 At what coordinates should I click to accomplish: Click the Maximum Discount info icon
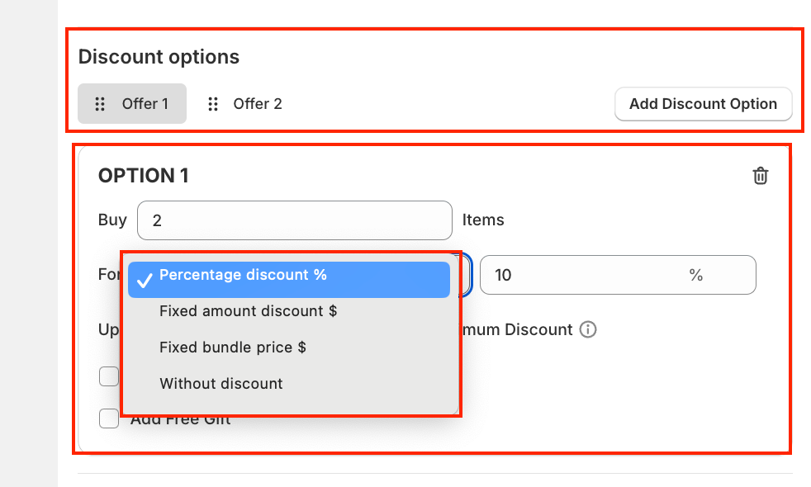coord(588,329)
